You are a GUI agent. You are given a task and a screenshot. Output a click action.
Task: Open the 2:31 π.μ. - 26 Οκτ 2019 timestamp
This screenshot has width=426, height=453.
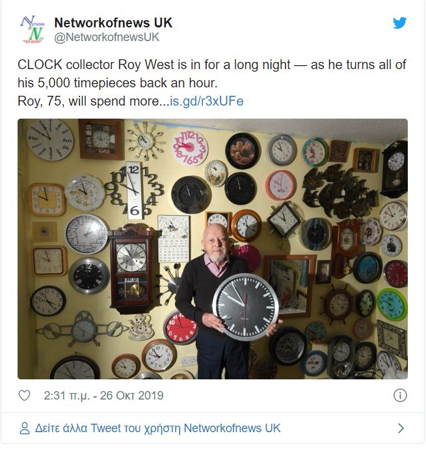pos(103,396)
